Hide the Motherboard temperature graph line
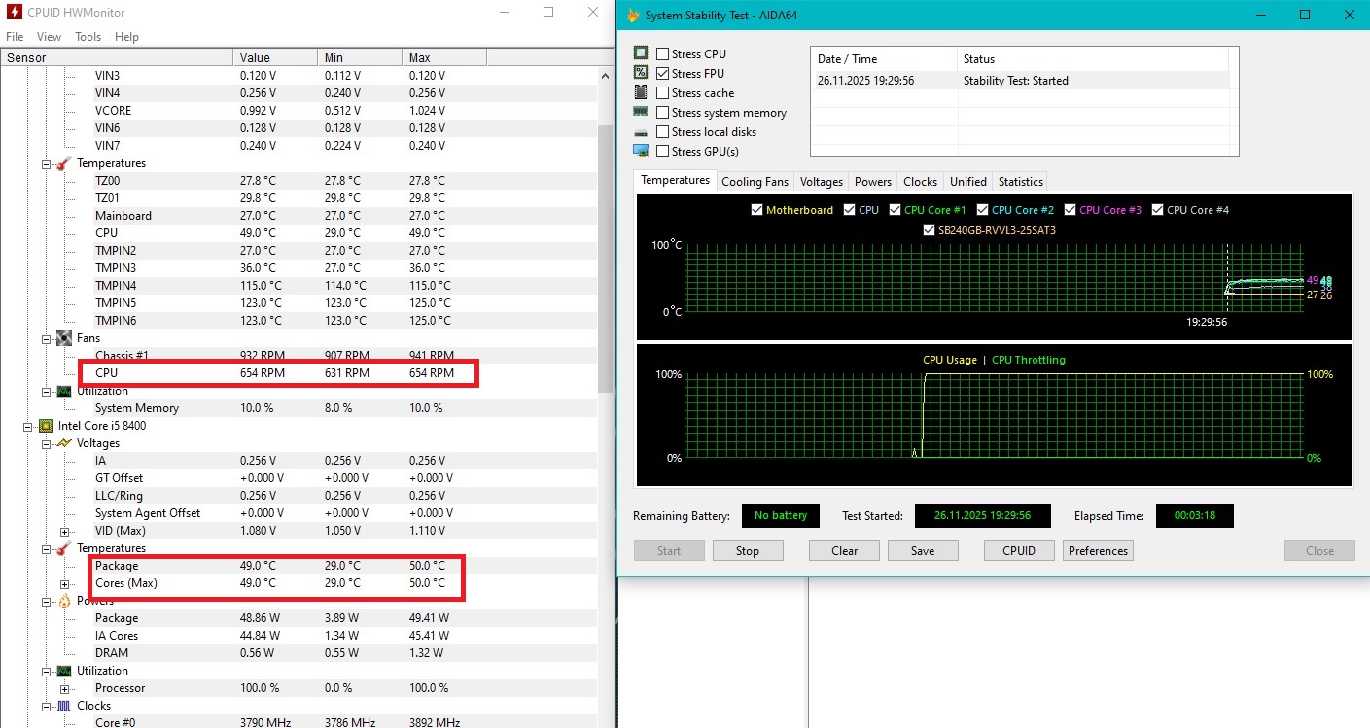The width and height of the screenshot is (1370, 728). [x=757, y=210]
